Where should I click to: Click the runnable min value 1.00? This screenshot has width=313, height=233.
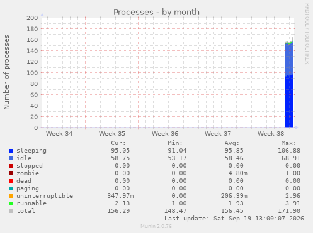tap(179, 203)
